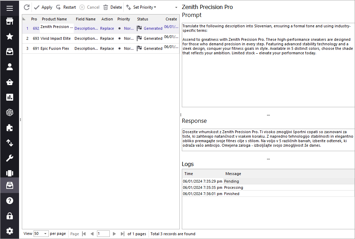Sort by Status column
The height and width of the screenshot is (239, 355).
pyautogui.click(x=143, y=19)
